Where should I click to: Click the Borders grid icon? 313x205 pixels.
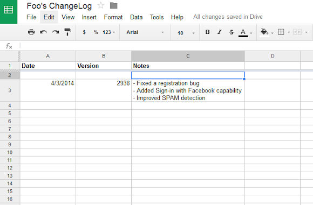pos(281,32)
